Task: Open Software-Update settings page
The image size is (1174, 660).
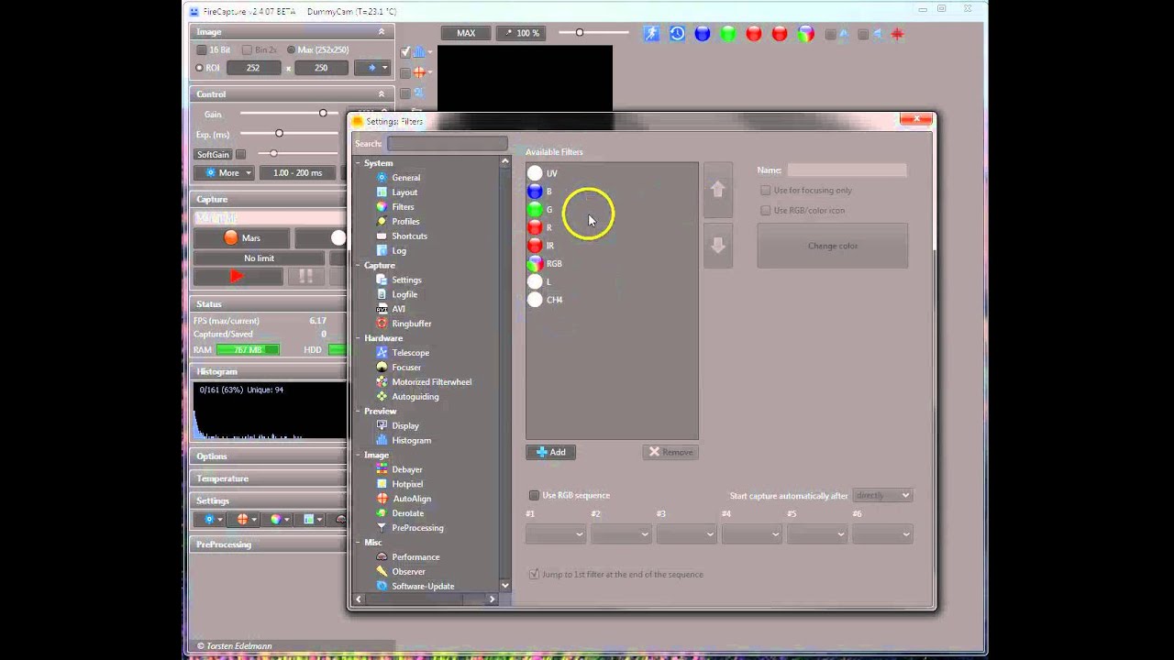Action: click(x=415, y=587)
